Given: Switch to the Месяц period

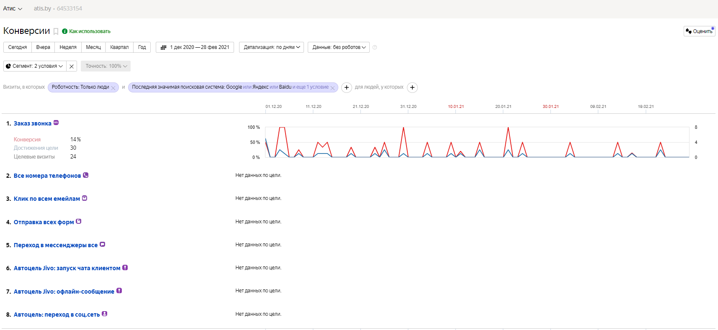Looking at the screenshot, I should [93, 47].
